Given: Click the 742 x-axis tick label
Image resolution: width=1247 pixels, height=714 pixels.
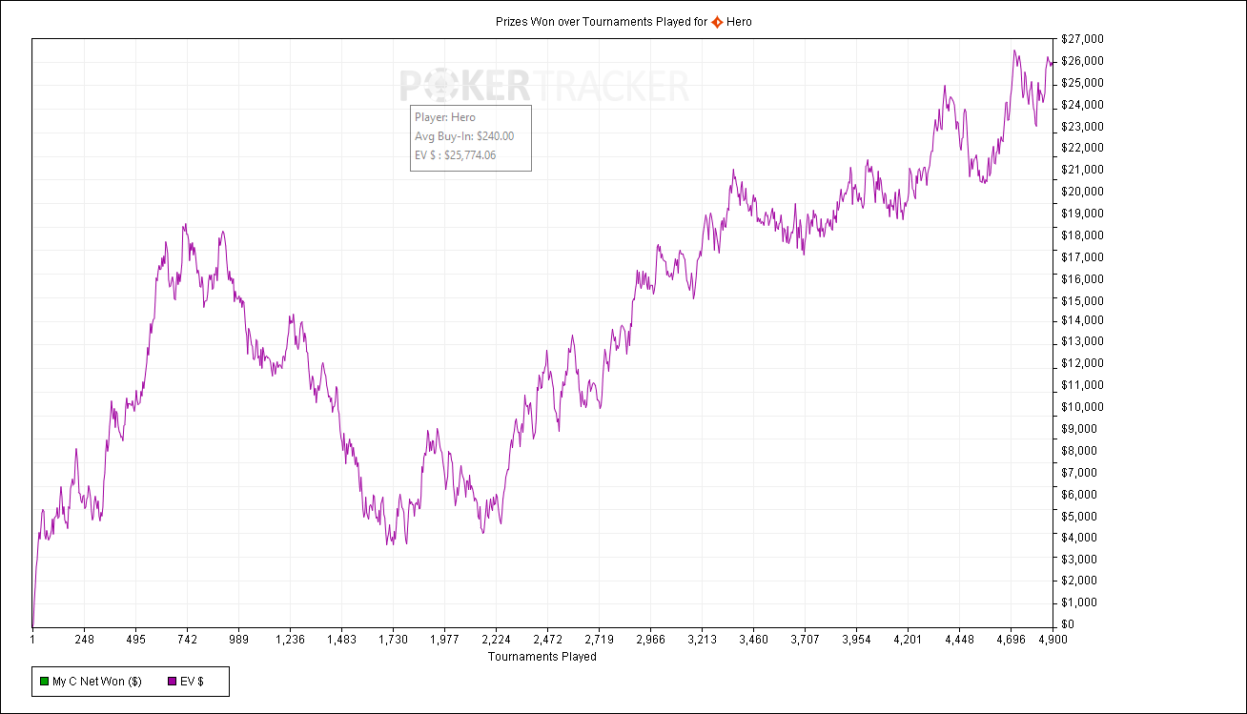Looking at the screenshot, I should 187,640.
